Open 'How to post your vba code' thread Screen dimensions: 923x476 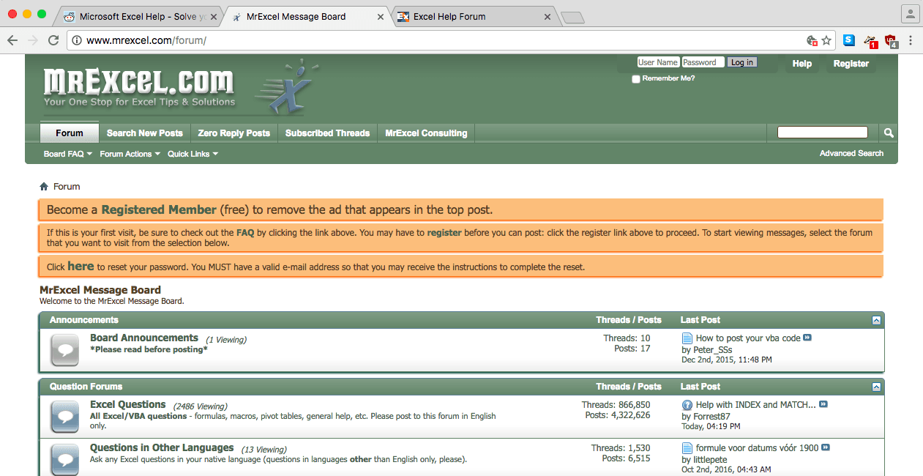(x=748, y=338)
